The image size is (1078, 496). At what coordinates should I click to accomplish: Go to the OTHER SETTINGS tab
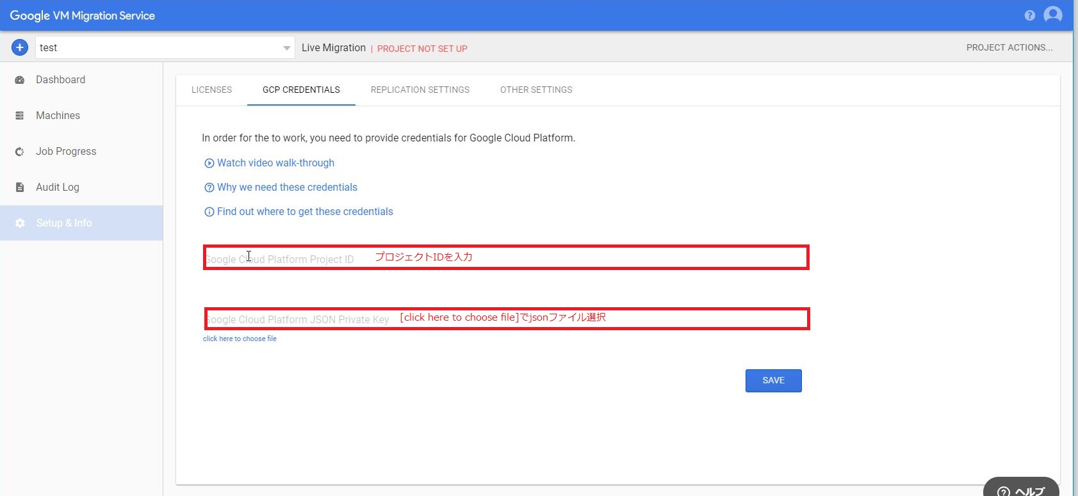click(536, 90)
